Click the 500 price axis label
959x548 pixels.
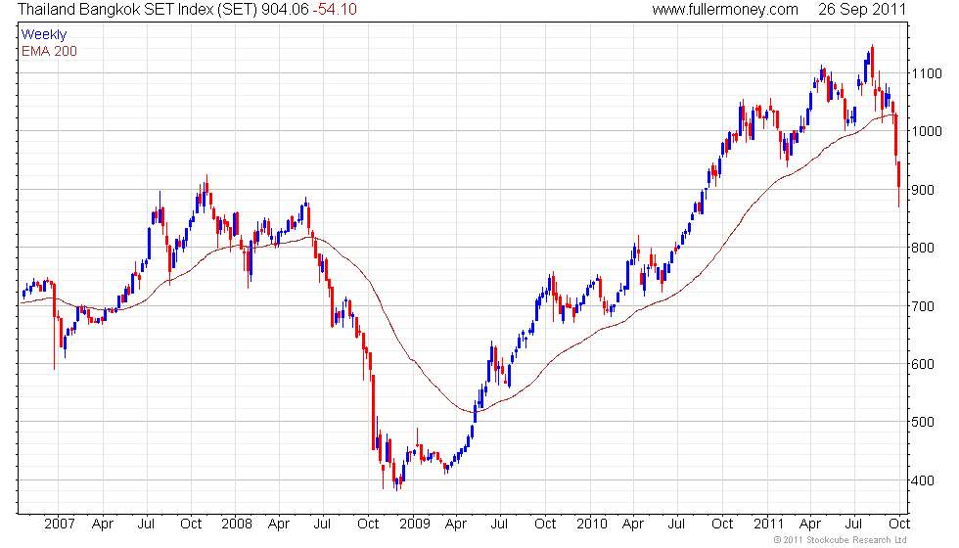coord(923,422)
